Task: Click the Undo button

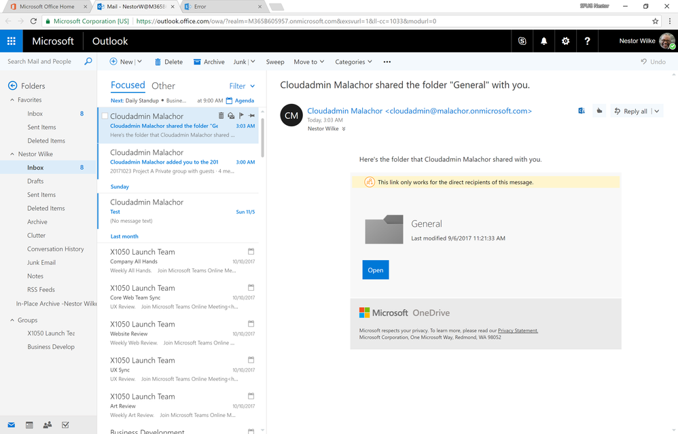Action: coord(653,62)
